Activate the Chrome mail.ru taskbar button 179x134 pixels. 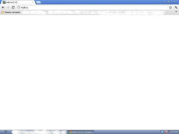click(x=81, y=132)
